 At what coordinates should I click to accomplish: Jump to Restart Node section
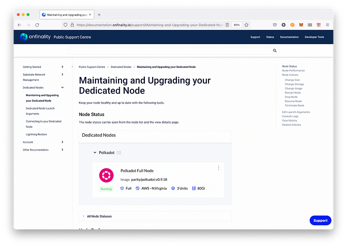point(292,93)
